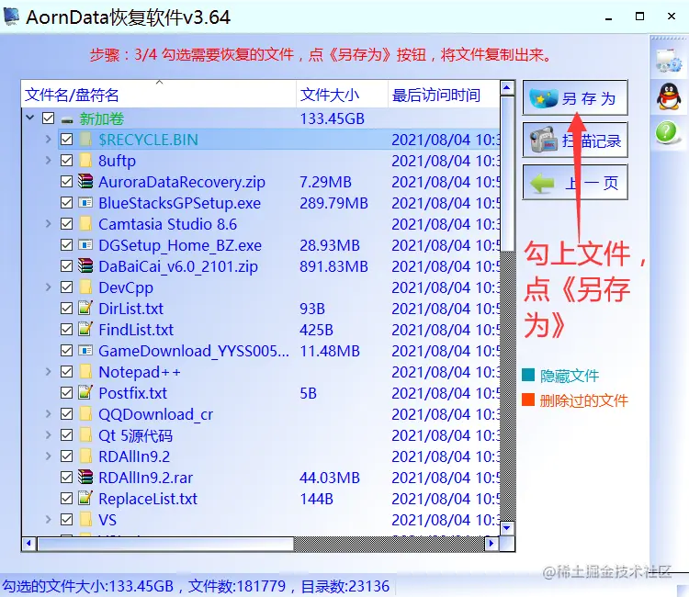Open the green help question mark icon
This screenshot has height=597, width=689.
click(667, 132)
